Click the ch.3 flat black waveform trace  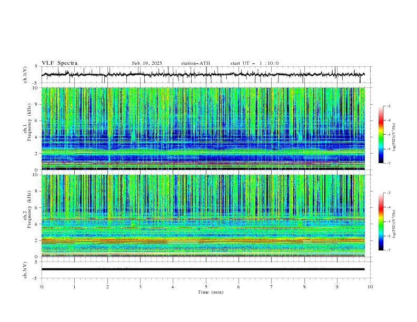click(203, 269)
